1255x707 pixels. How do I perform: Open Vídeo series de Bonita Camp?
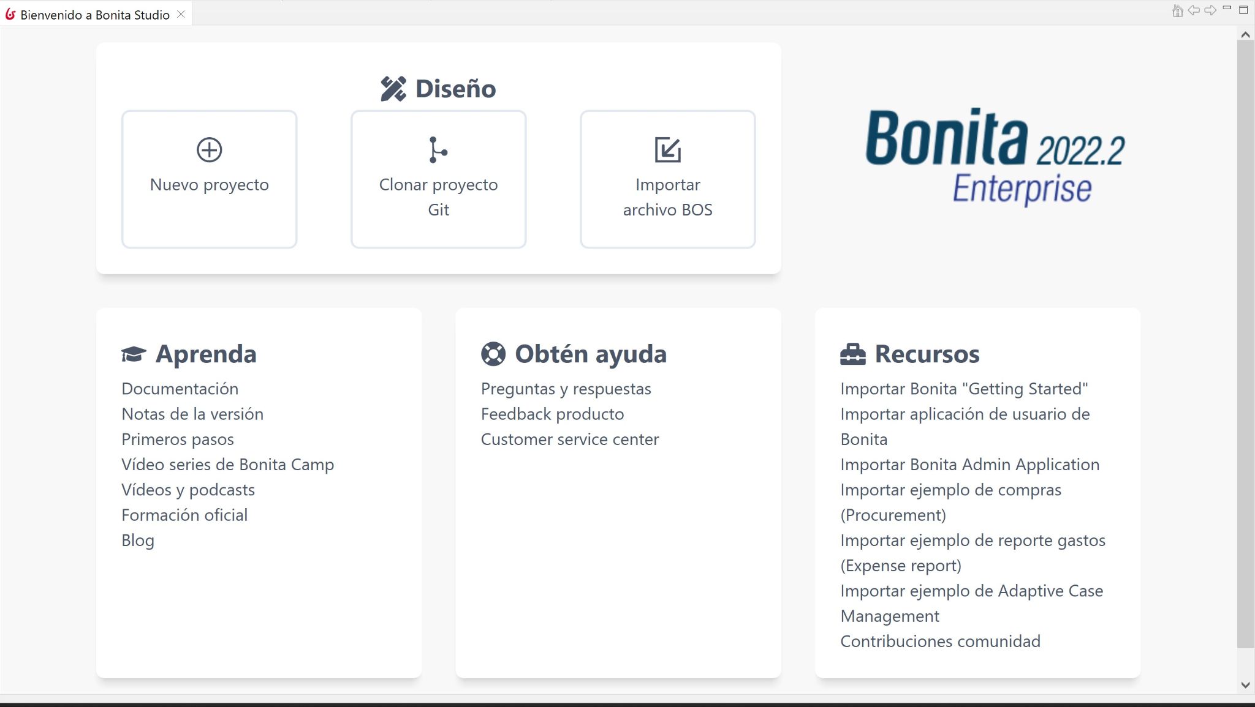(227, 465)
